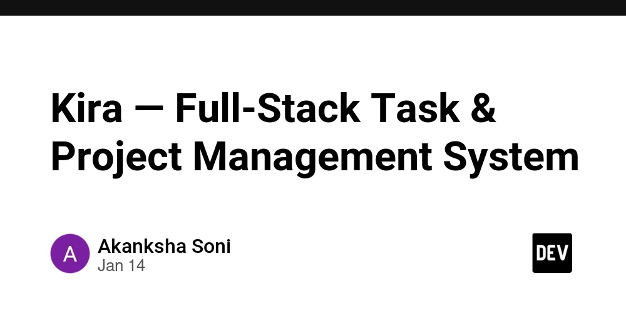Click the month Jan in the date

(x=110, y=265)
